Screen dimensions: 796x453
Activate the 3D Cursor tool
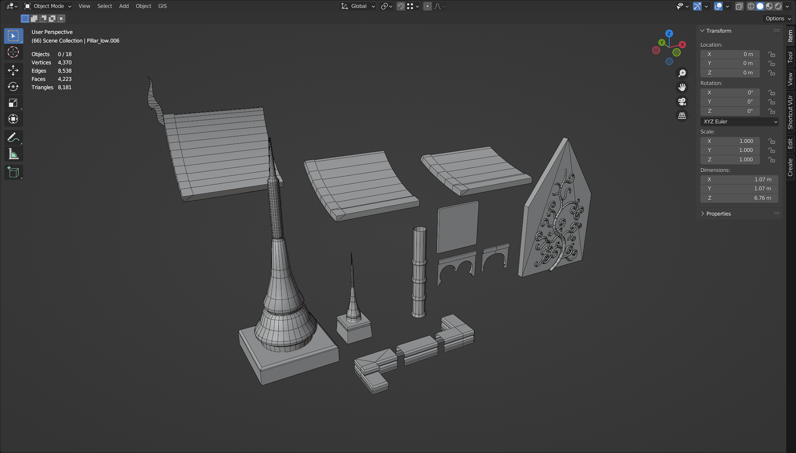pyautogui.click(x=13, y=52)
